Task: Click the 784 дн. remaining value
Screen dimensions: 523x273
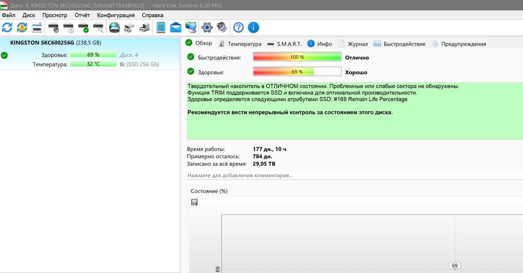Action: pyautogui.click(x=263, y=156)
